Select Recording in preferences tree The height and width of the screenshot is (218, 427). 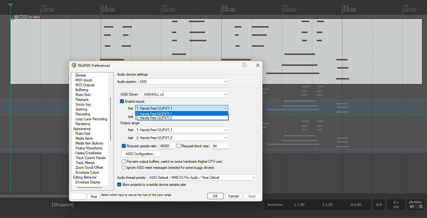click(83, 114)
